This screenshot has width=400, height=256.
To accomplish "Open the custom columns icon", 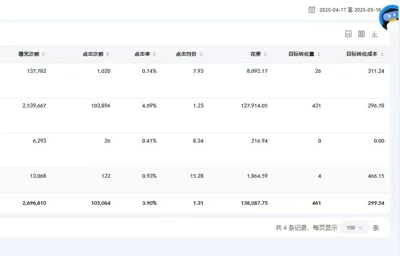I will coord(361,34).
